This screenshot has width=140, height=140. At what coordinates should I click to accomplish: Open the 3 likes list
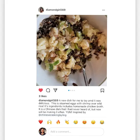(42, 96)
